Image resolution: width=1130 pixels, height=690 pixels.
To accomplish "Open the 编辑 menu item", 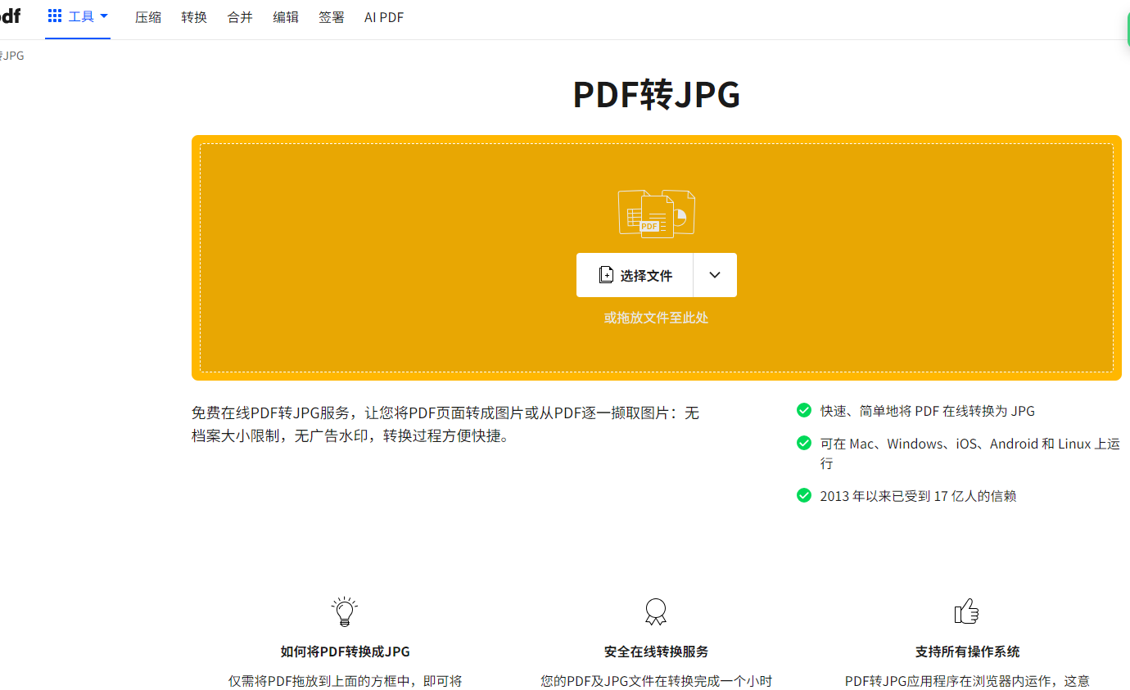I will pos(286,17).
